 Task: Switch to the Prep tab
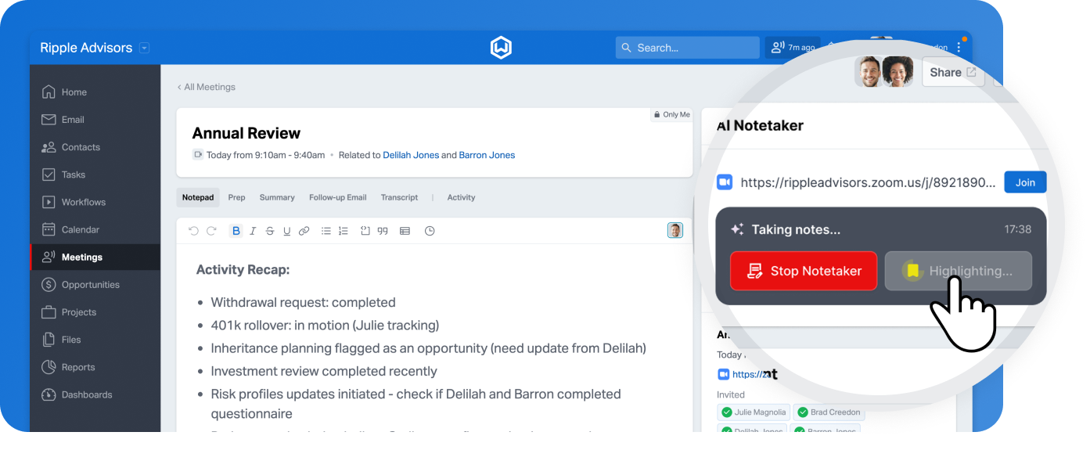coord(236,197)
